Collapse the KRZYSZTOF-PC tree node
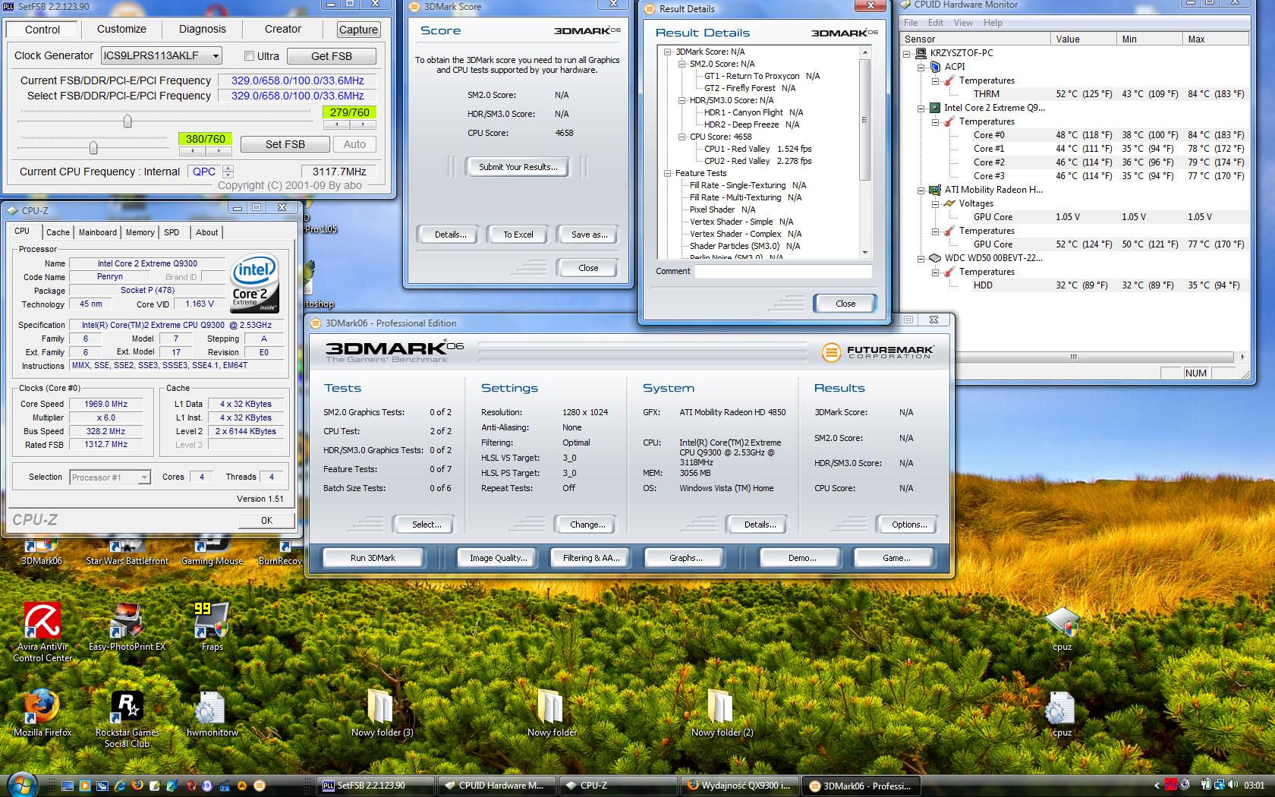Viewport: 1275px width, 797px height. pyautogui.click(x=907, y=53)
